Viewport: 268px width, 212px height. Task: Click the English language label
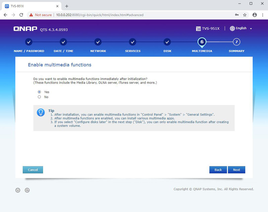pyautogui.click(x=241, y=28)
